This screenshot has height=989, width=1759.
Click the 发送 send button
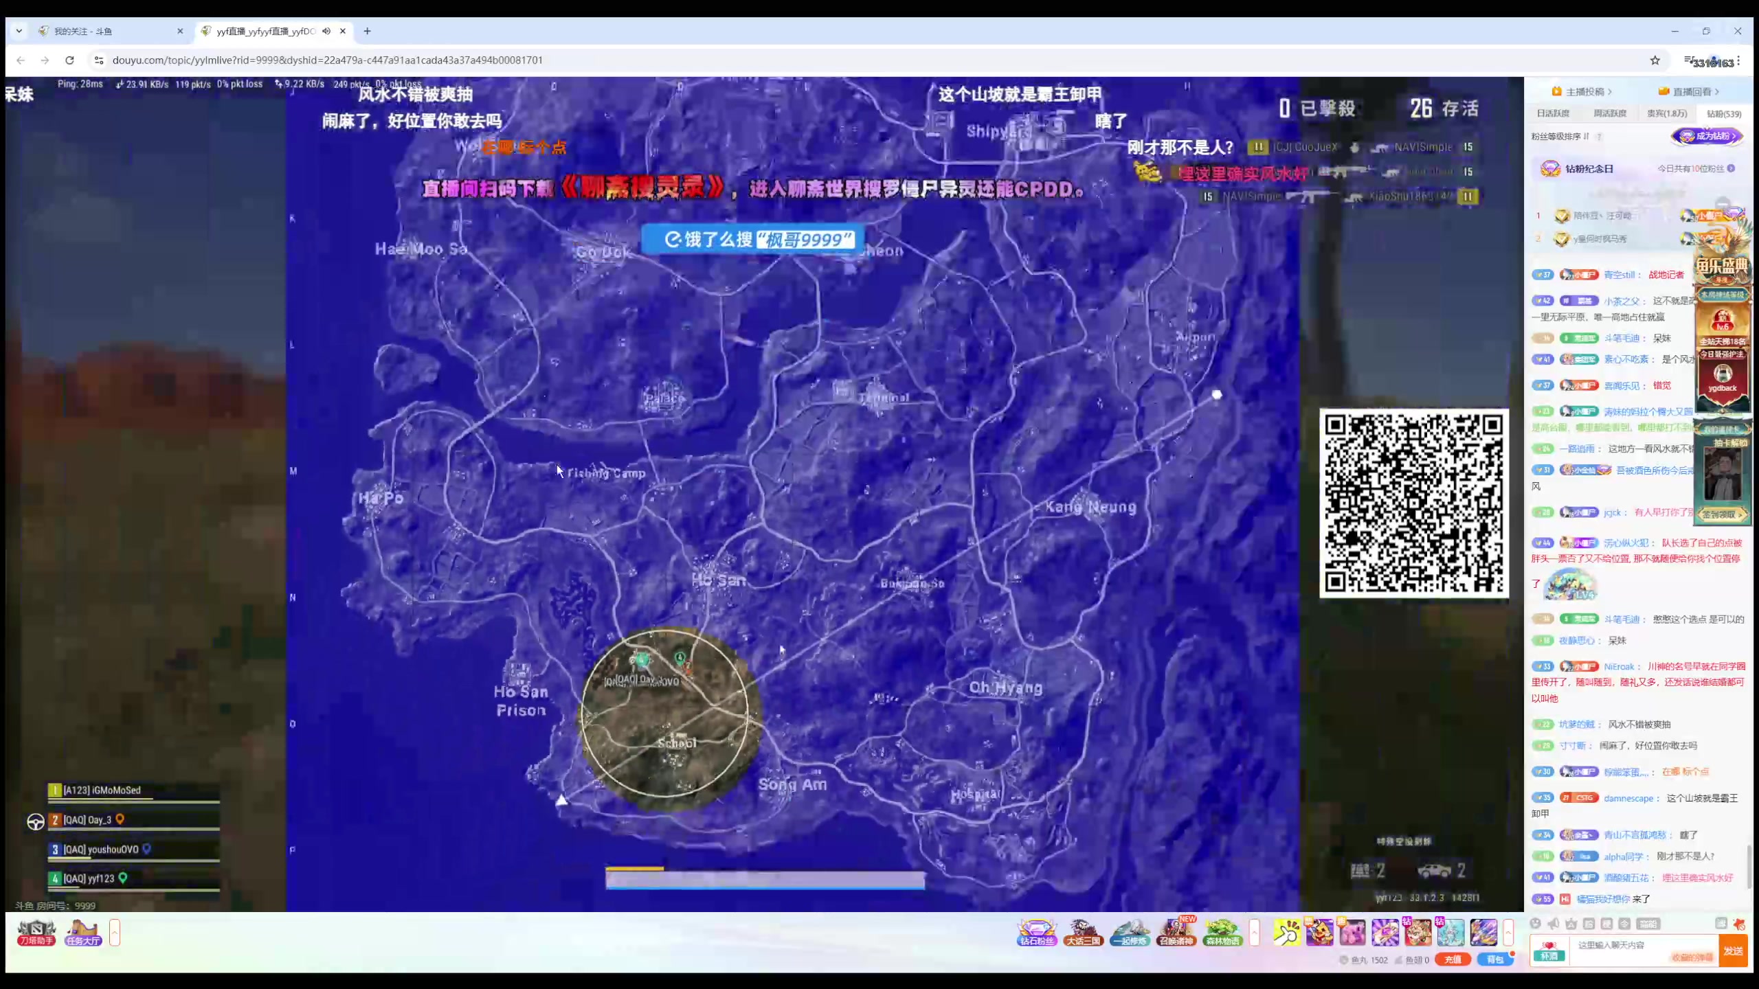(x=1733, y=951)
